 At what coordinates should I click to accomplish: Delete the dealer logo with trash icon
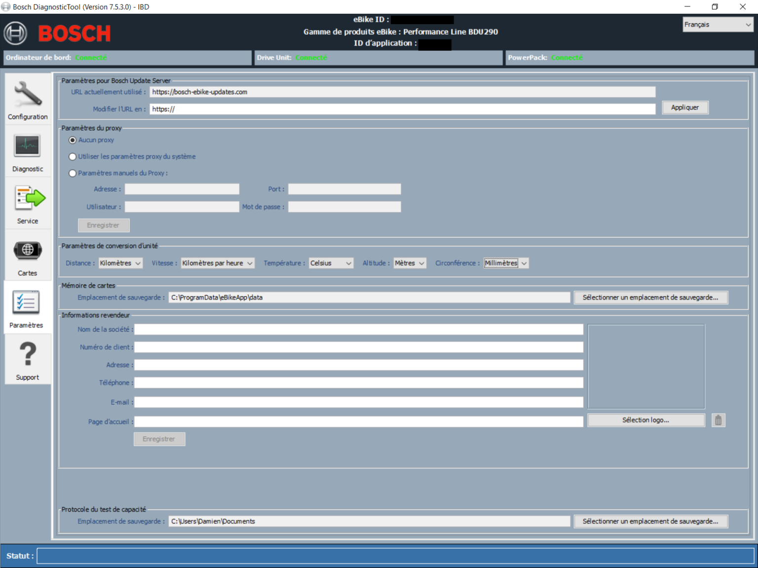click(718, 420)
